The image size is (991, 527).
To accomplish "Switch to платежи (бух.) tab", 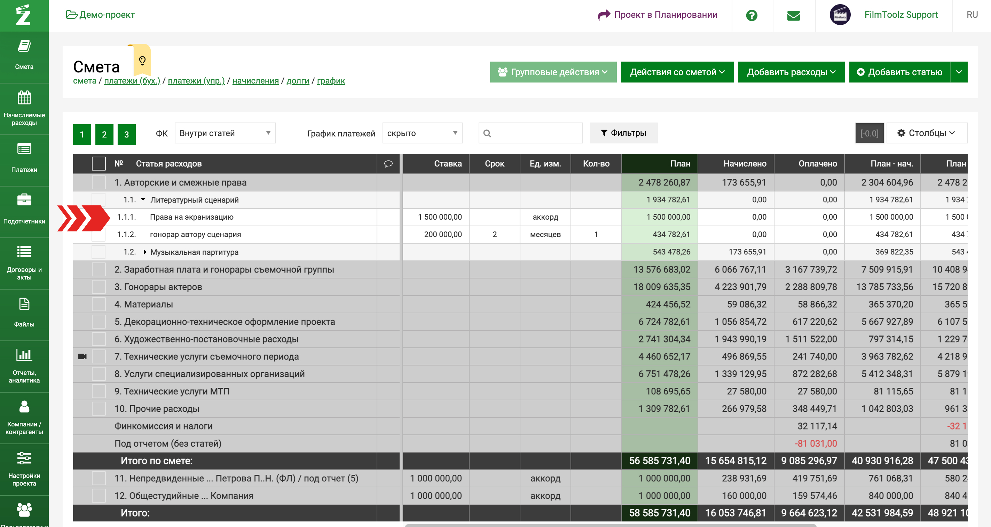I will click(132, 81).
